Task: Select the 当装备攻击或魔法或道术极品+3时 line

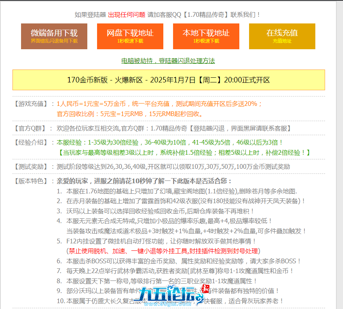Action: click(186, 231)
